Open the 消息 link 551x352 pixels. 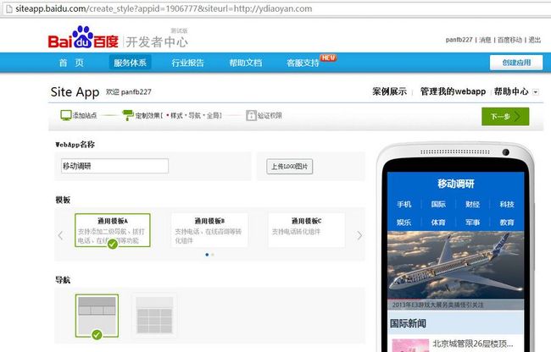pos(485,40)
